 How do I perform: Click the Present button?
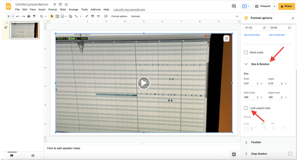(x=263, y=6)
